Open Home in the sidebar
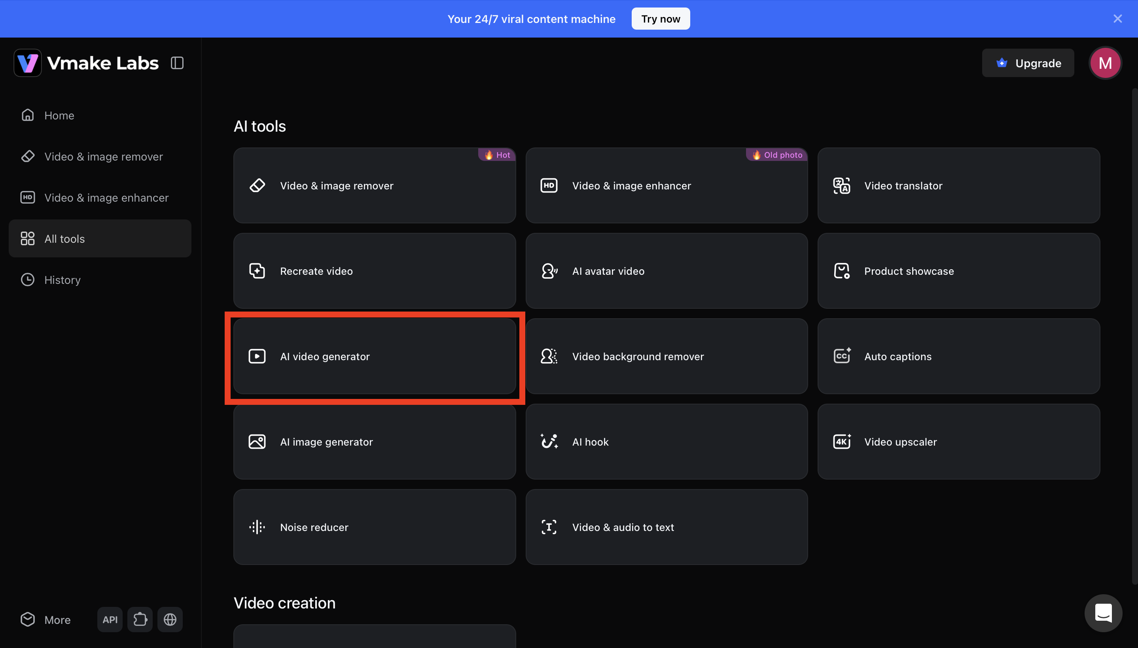The height and width of the screenshot is (648, 1138). [x=100, y=115]
